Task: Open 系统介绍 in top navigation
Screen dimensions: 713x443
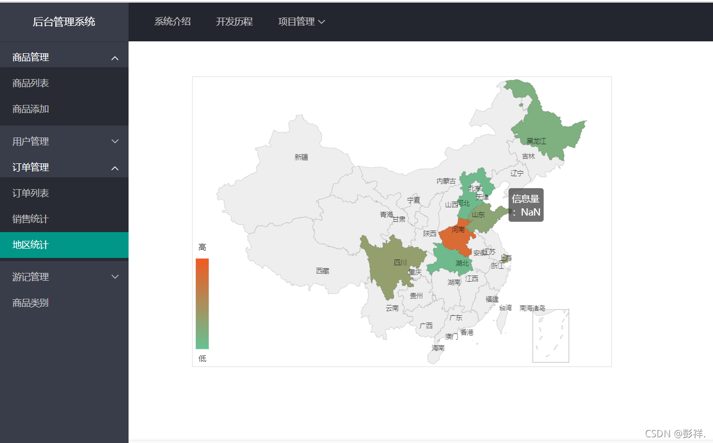Action: (172, 22)
